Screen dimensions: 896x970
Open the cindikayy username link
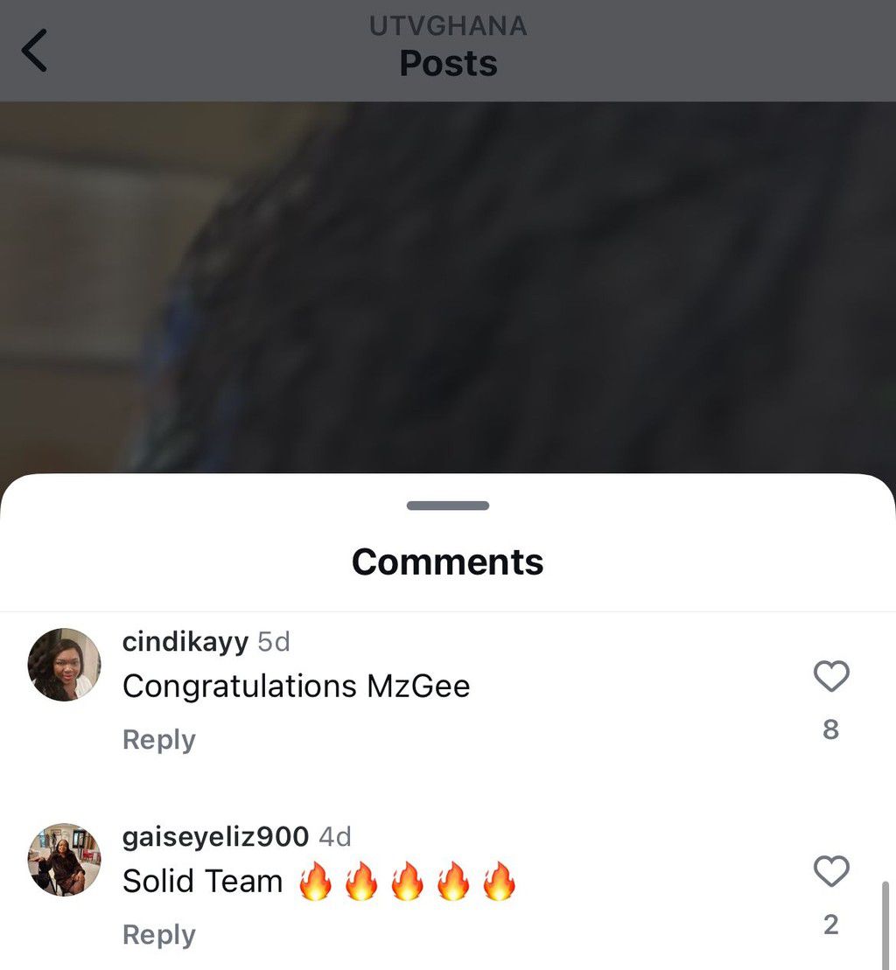(185, 642)
